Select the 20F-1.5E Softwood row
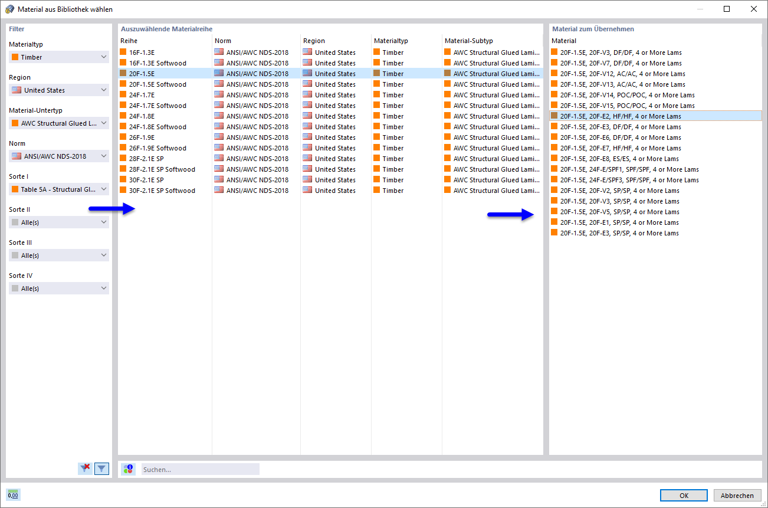This screenshot has height=508, width=768. coord(330,84)
